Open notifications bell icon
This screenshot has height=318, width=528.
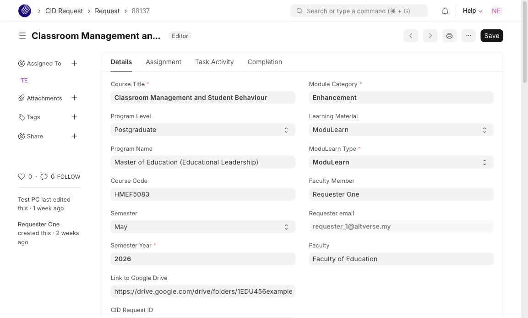[x=445, y=11]
